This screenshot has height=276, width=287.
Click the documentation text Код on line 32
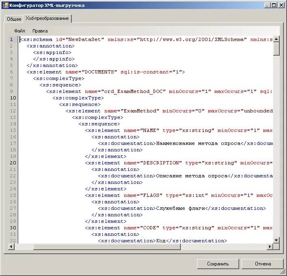tap(161, 241)
